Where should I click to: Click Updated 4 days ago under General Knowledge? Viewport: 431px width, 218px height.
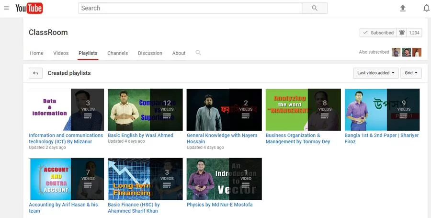pyautogui.click(x=205, y=148)
